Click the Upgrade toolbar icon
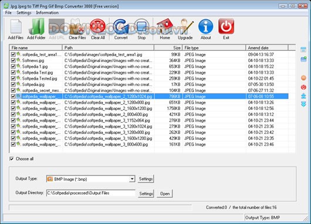Image resolution: width=311 pixels, height=224 pixels. 185,26
